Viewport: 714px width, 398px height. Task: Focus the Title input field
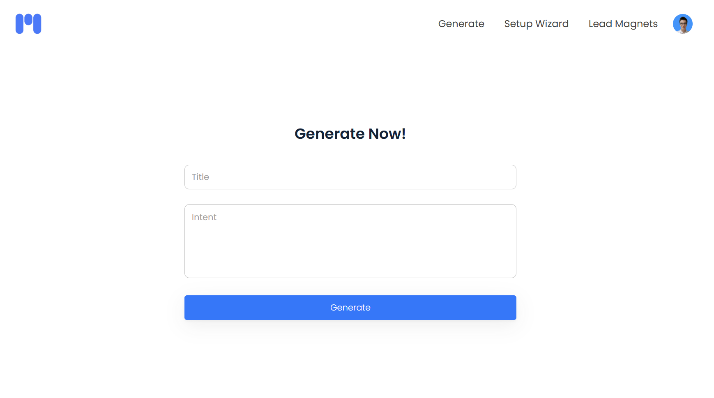(x=350, y=177)
